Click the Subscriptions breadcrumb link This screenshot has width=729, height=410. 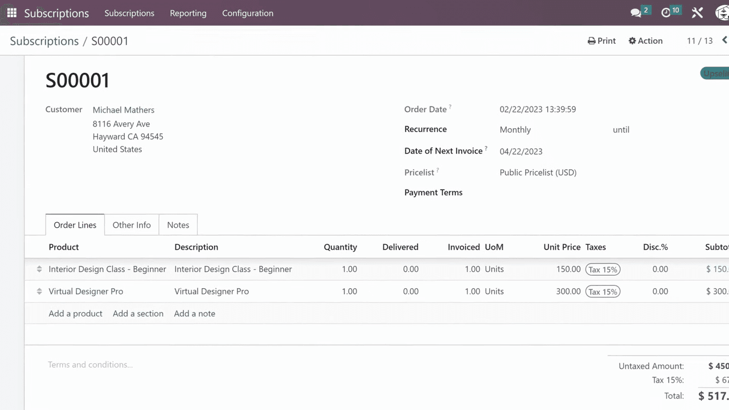44,41
